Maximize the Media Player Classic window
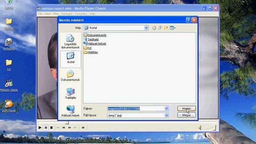The image size is (256, 144). pyautogui.click(x=210, y=8)
